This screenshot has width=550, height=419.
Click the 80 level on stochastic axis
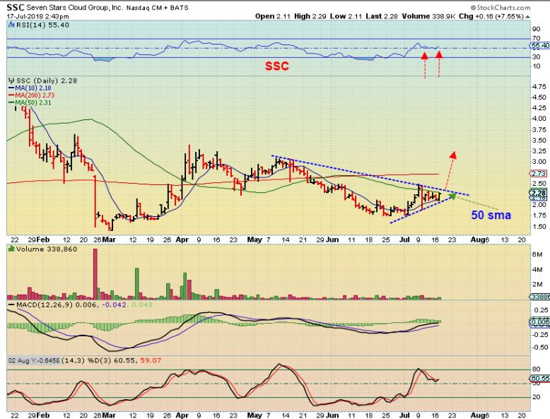536,370
